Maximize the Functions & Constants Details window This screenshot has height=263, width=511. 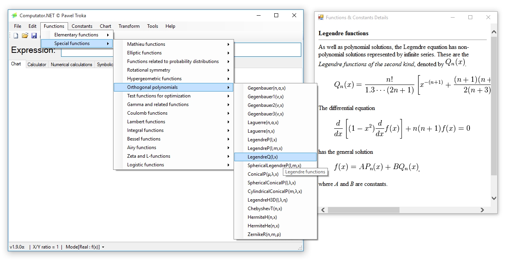click(x=470, y=17)
